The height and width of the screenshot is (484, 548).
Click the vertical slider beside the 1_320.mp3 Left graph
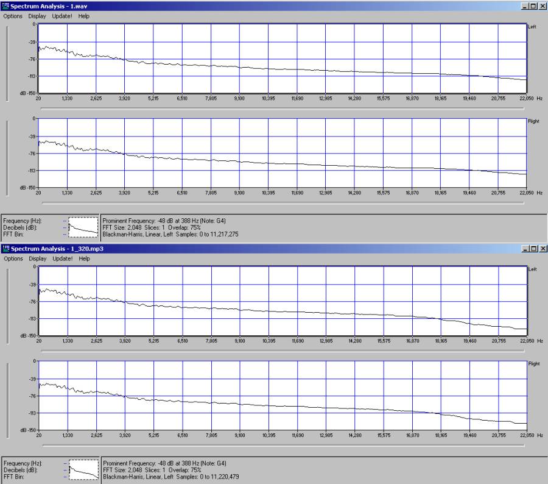coord(8,306)
